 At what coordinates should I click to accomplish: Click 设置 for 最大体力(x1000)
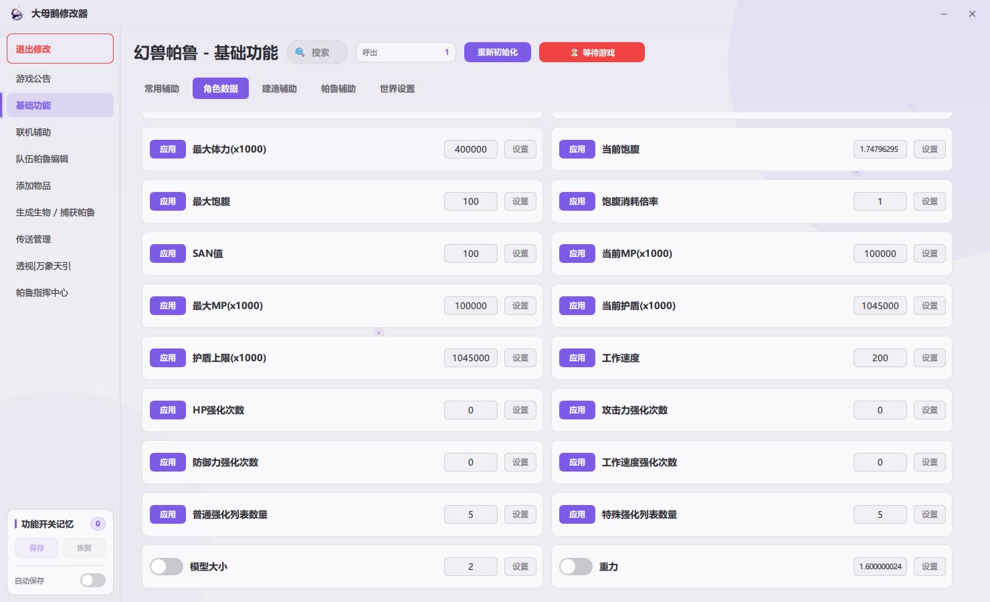point(520,149)
